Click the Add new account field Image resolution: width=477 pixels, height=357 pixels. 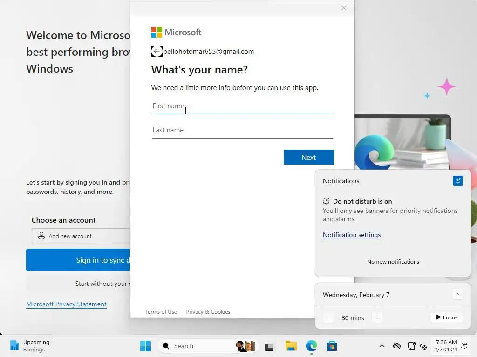tap(81, 236)
